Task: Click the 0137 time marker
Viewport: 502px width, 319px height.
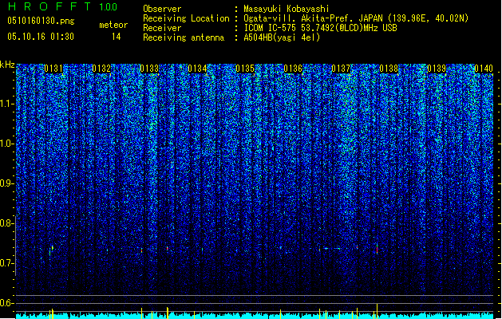Action: [341, 69]
